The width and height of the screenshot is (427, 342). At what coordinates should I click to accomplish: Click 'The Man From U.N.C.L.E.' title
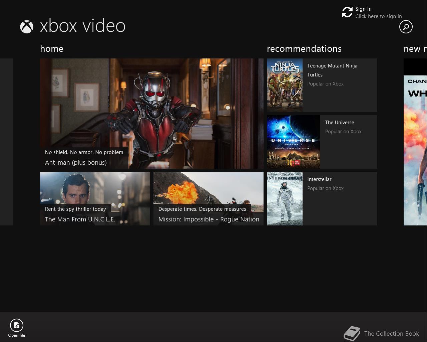(80, 219)
